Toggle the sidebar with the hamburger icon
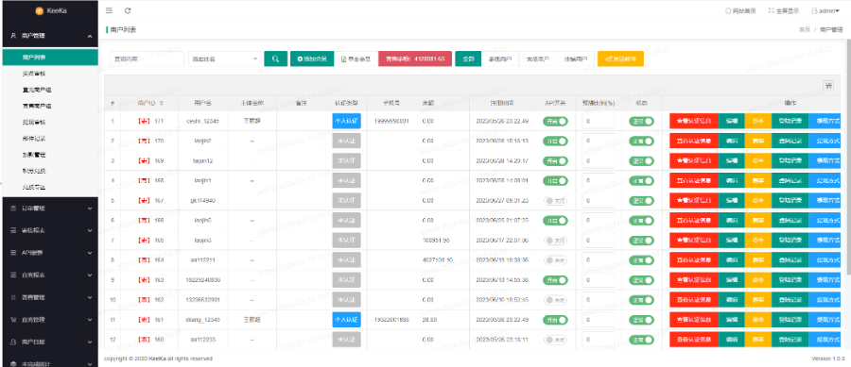The image size is (851, 367). (x=109, y=10)
